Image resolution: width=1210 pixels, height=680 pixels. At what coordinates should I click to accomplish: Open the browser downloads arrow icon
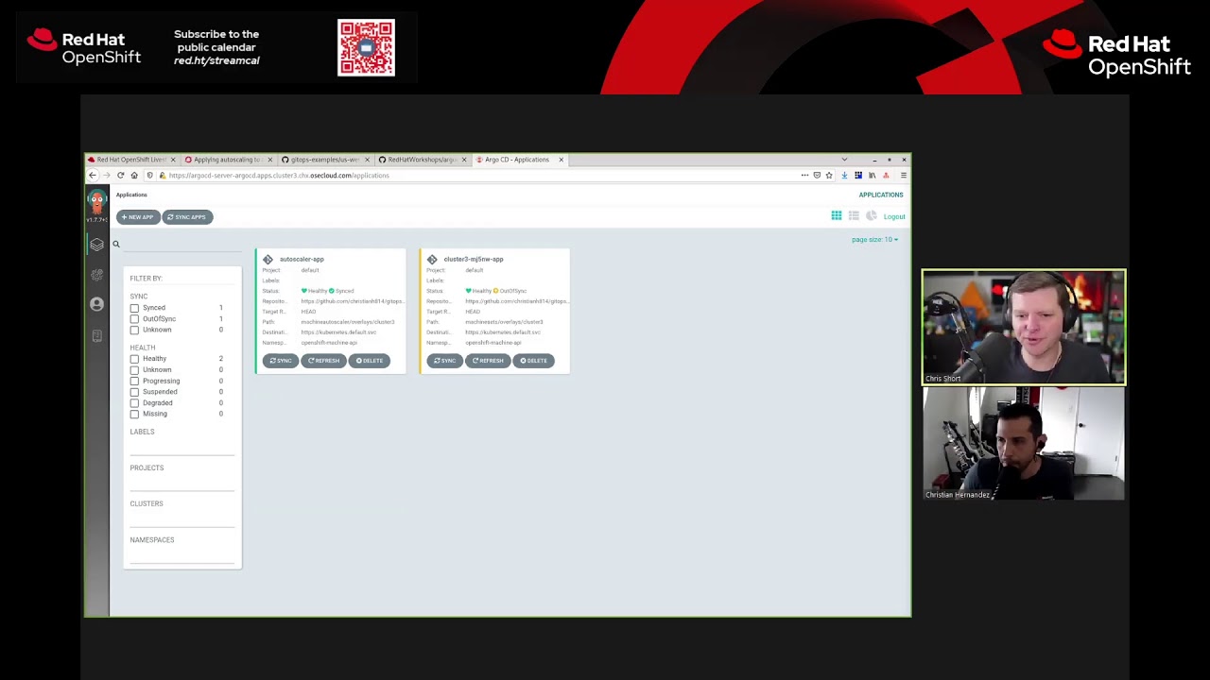click(844, 175)
